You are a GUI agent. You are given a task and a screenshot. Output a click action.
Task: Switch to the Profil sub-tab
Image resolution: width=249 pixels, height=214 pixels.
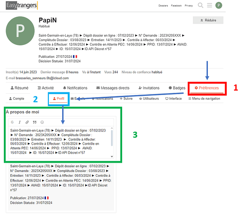pos(59,99)
